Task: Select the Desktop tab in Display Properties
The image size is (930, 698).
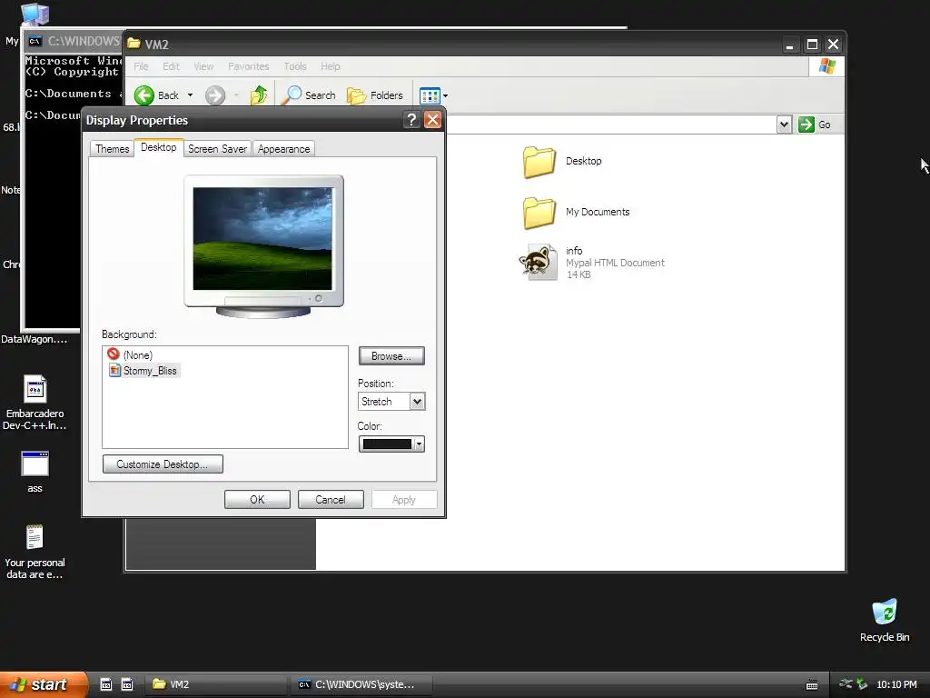Action: point(158,148)
